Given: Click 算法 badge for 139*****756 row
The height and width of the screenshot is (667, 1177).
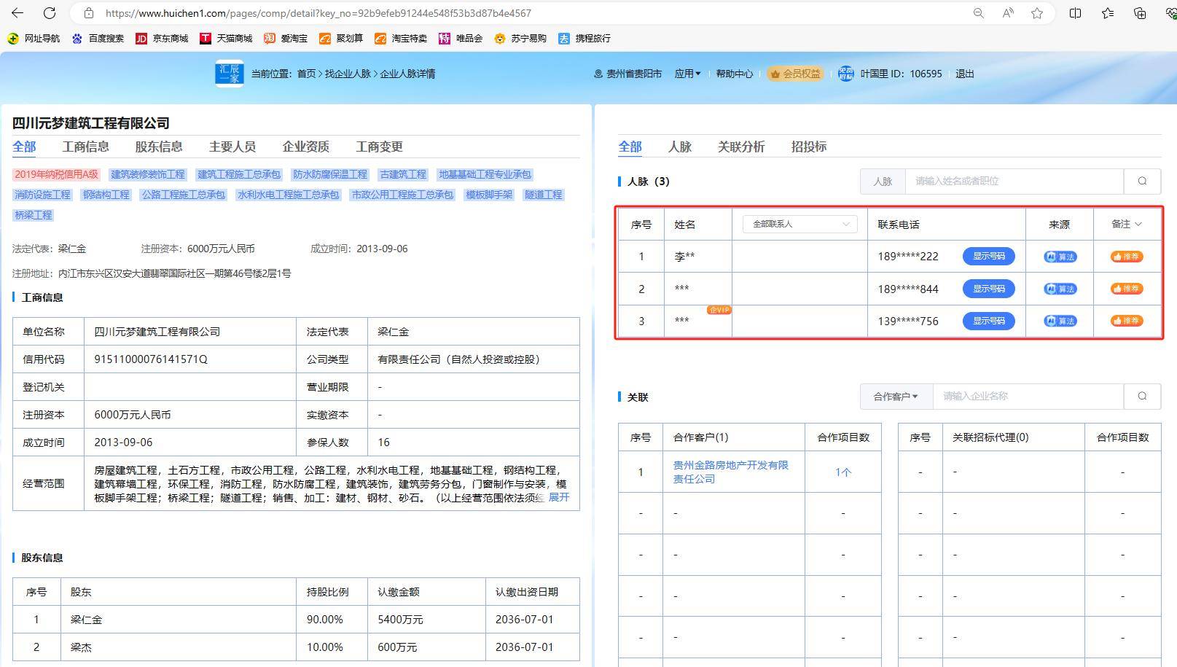Looking at the screenshot, I should pyautogui.click(x=1060, y=321).
